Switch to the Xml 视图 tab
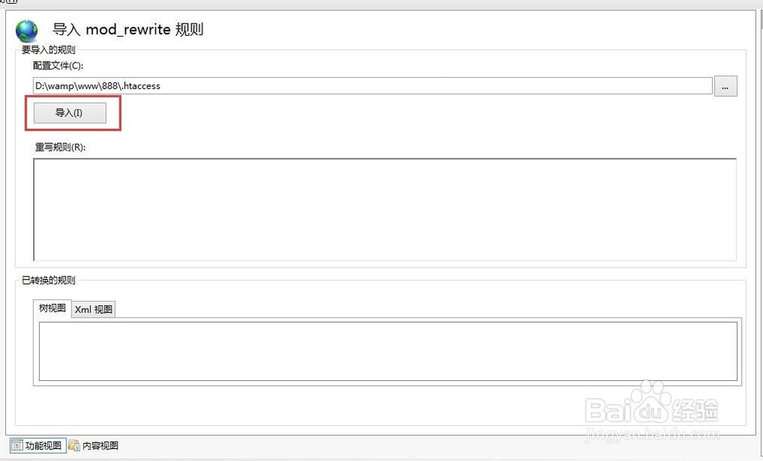This screenshot has width=763, height=461. (x=93, y=309)
